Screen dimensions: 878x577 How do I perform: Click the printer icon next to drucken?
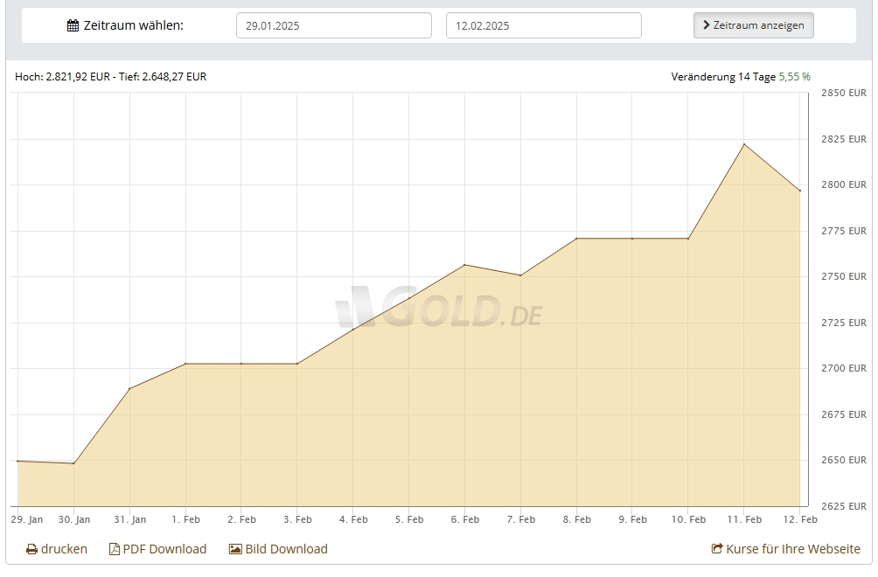pyautogui.click(x=31, y=550)
